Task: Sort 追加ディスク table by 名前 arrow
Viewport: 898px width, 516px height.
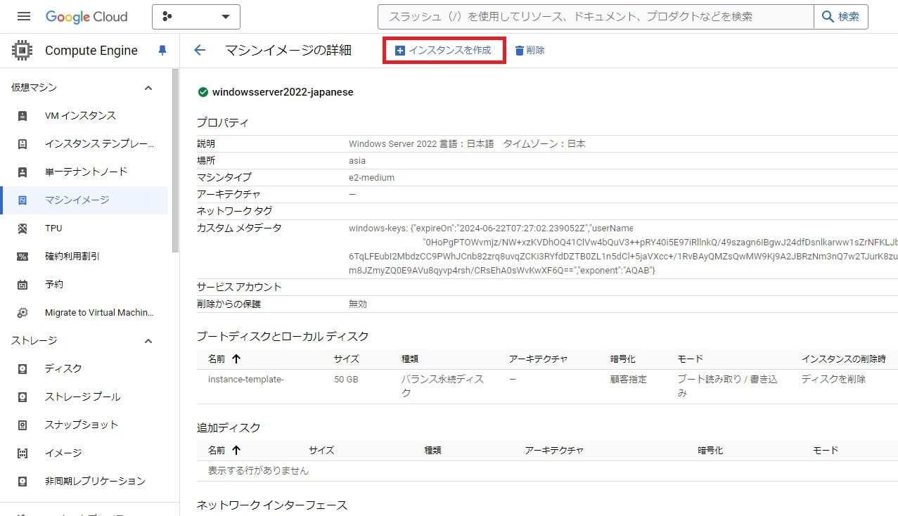Action: (x=236, y=450)
